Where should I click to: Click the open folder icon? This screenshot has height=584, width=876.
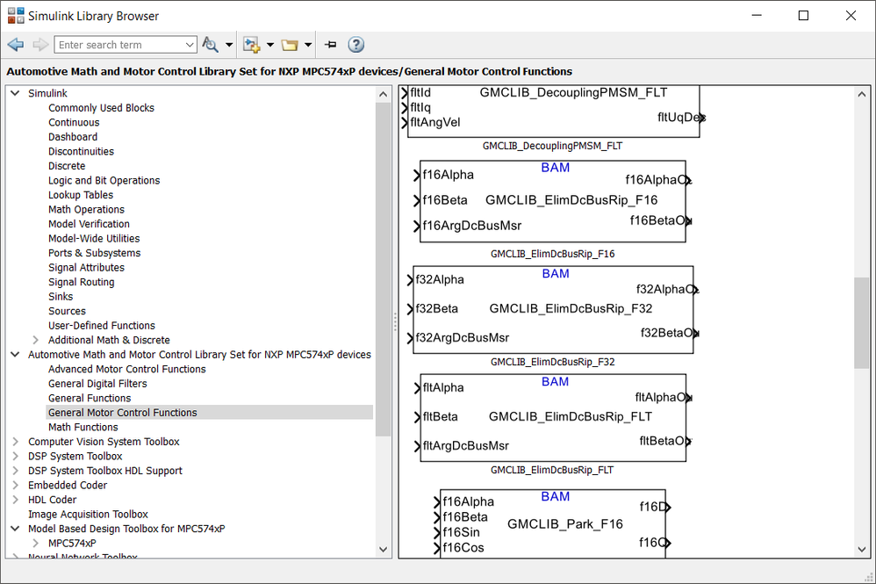[290, 45]
